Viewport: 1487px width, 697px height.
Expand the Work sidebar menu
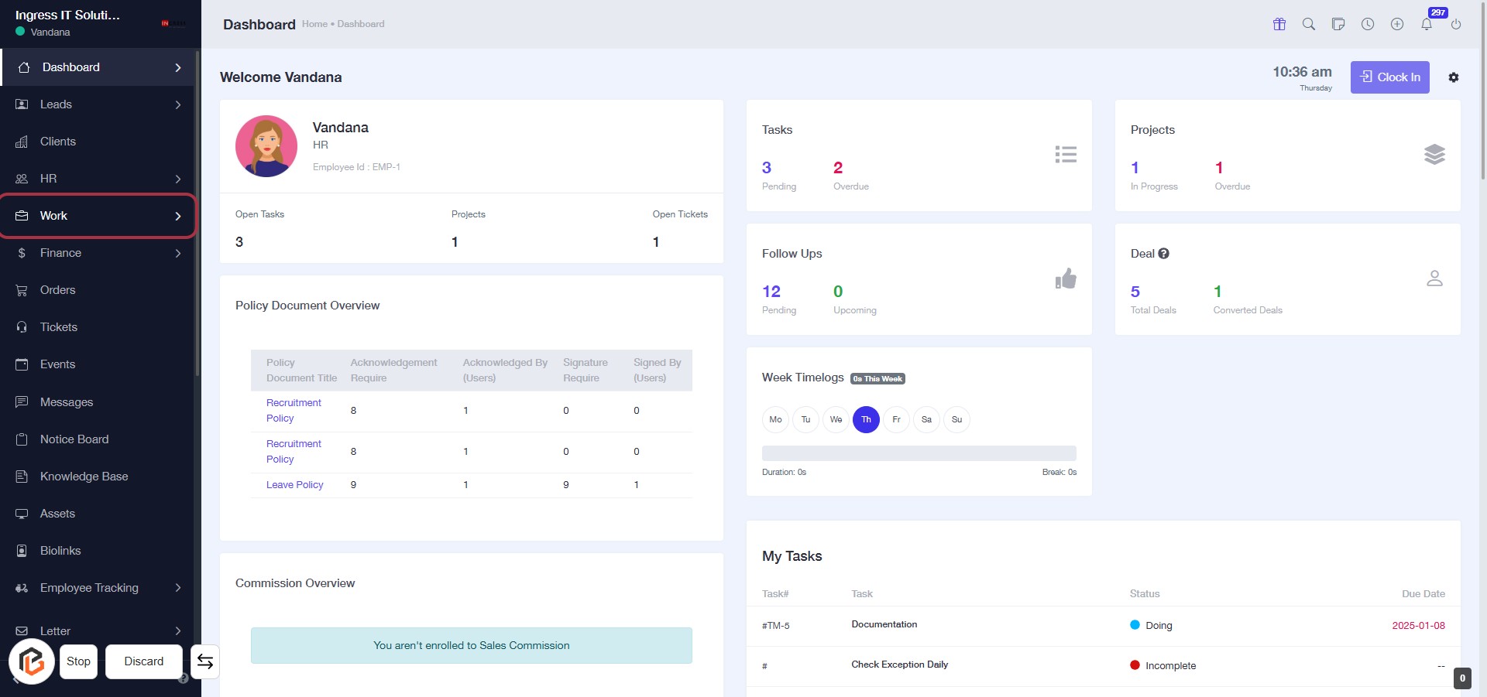coord(98,216)
